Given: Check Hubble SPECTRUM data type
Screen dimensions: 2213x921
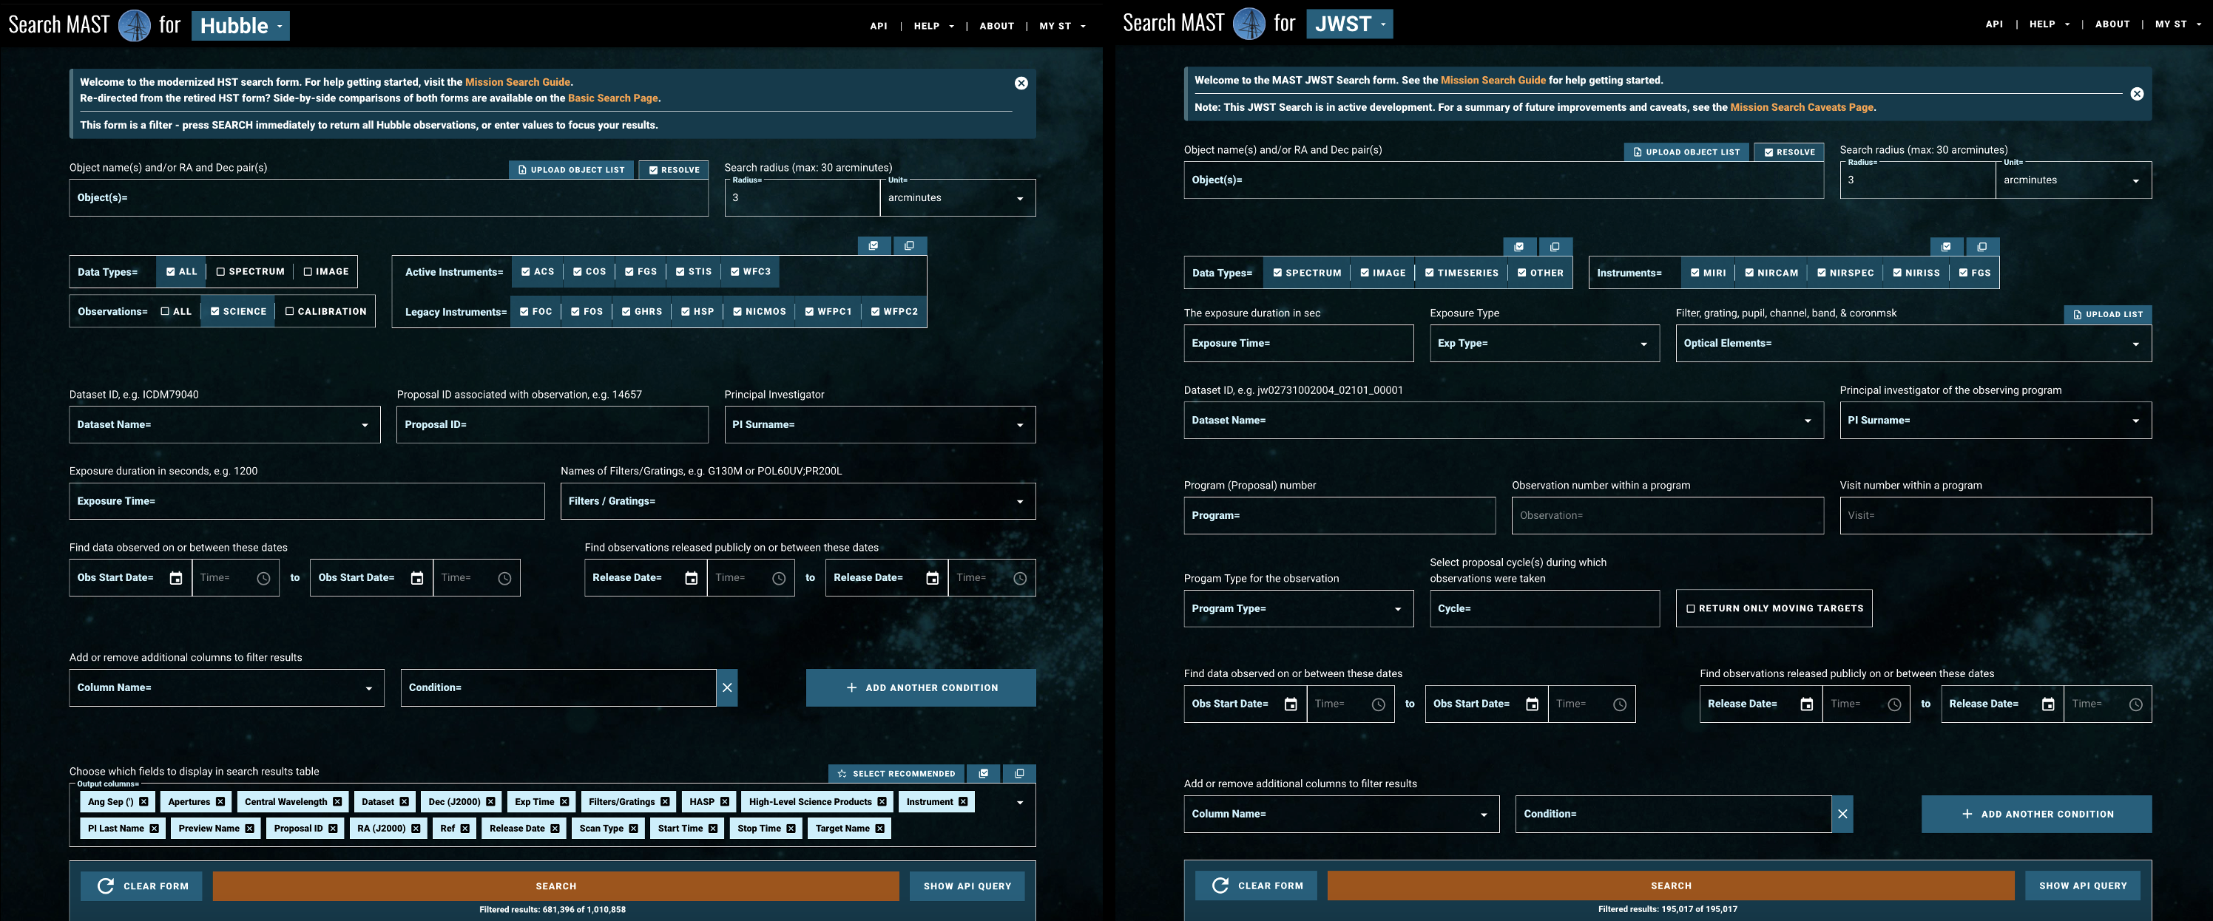Looking at the screenshot, I should (x=250, y=271).
